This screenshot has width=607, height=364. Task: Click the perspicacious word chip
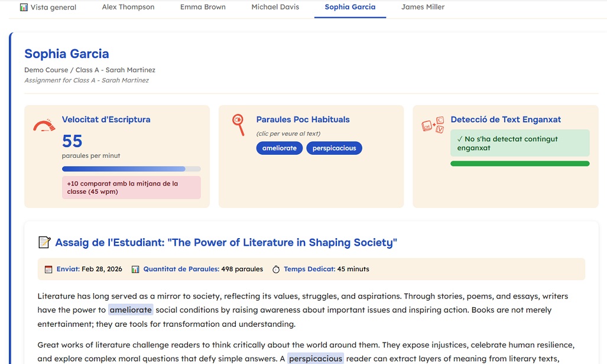pos(334,148)
